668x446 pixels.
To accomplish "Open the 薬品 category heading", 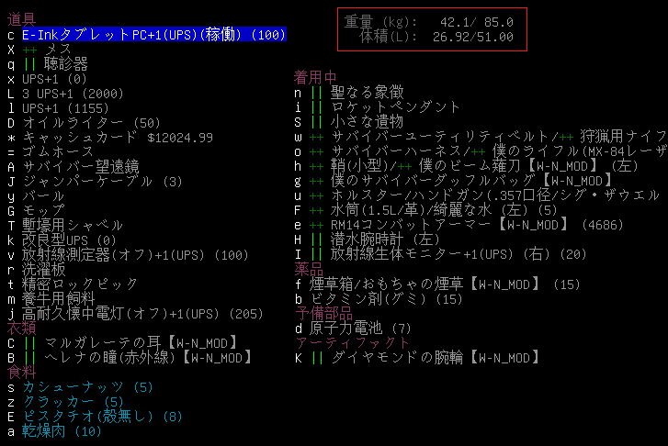I will [308, 269].
